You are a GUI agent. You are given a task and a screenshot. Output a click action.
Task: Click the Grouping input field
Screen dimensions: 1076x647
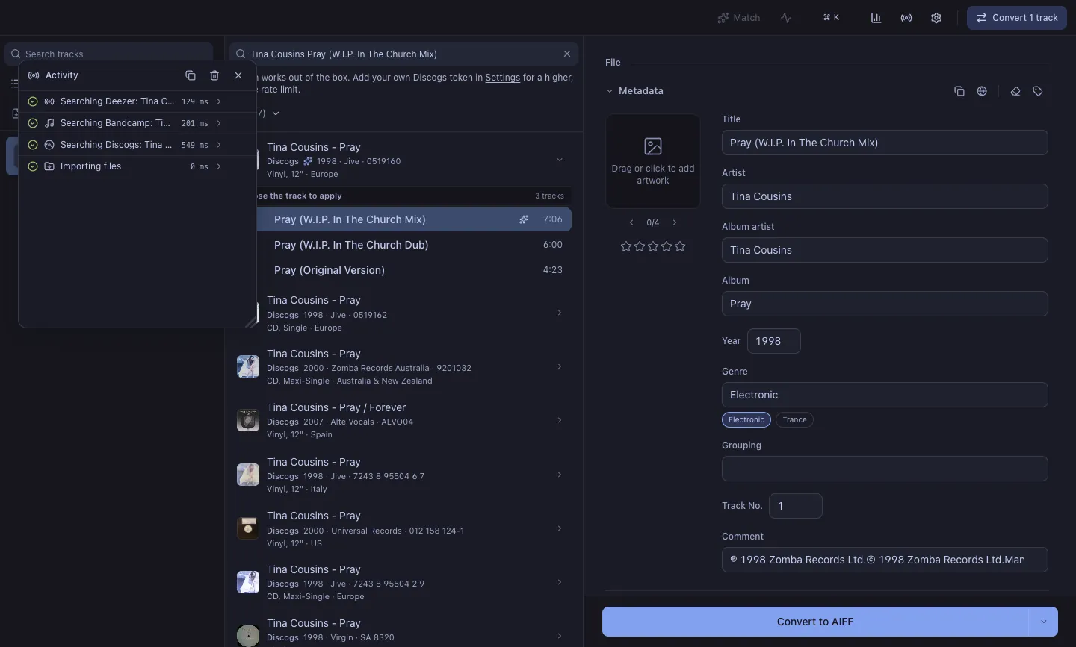pos(885,469)
